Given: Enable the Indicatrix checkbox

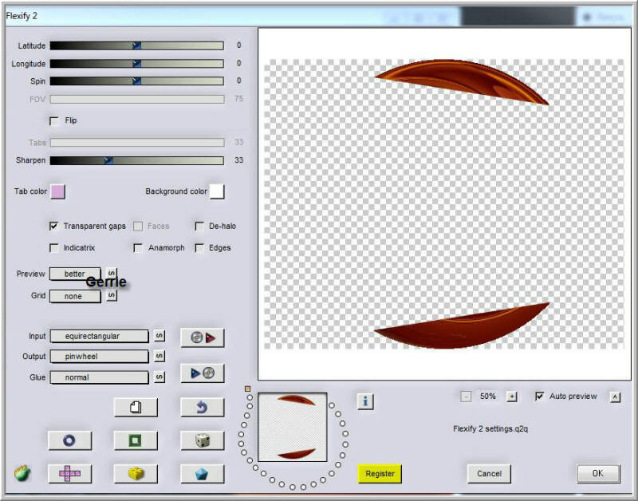Looking at the screenshot, I should click(53, 248).
